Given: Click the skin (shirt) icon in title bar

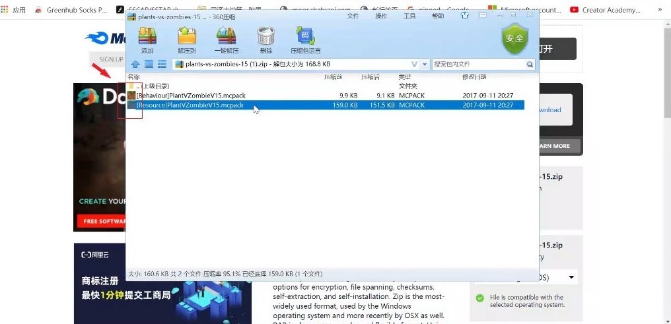Looking at the screenshot, I should [465, 15].
